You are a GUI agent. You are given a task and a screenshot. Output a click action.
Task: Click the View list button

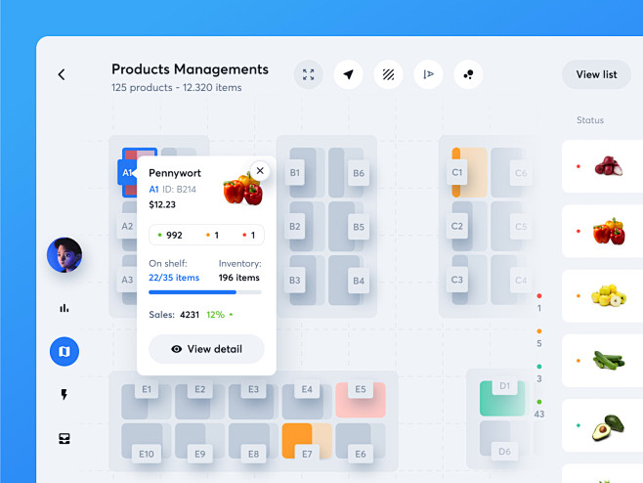click(596, 74)
